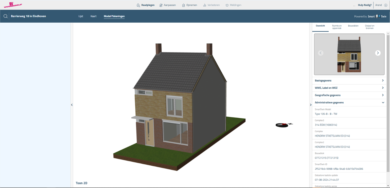Expand the Basisgegevens section
Screen dimensions: 390x188
coord(349,81)
